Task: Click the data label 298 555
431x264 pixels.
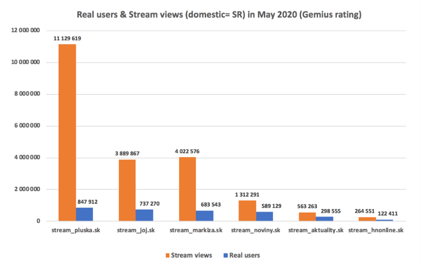Action: pos(331,212)
